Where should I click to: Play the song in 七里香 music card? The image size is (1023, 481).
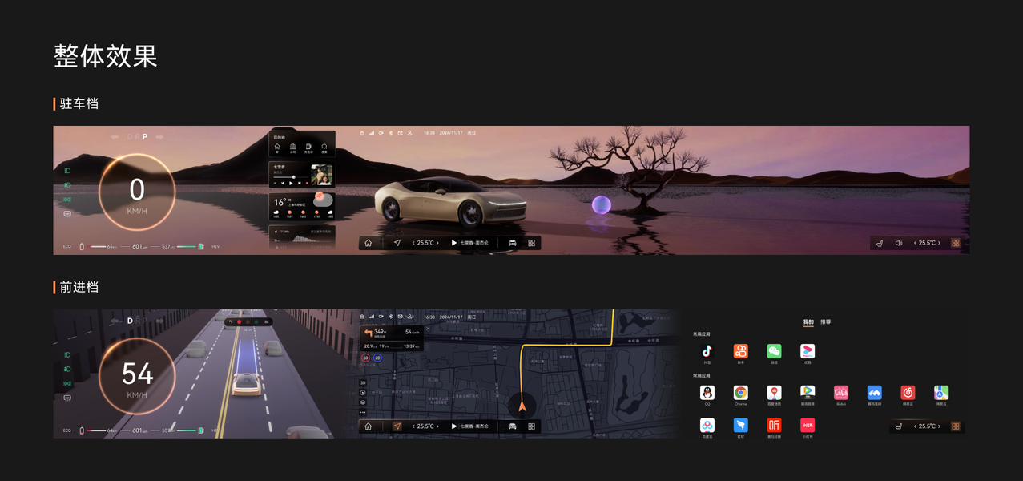(x=291, y=183)
